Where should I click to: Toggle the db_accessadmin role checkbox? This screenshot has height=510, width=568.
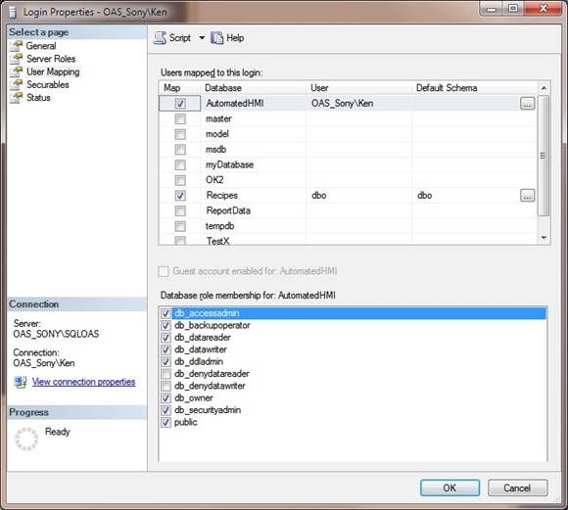point(166,313)
